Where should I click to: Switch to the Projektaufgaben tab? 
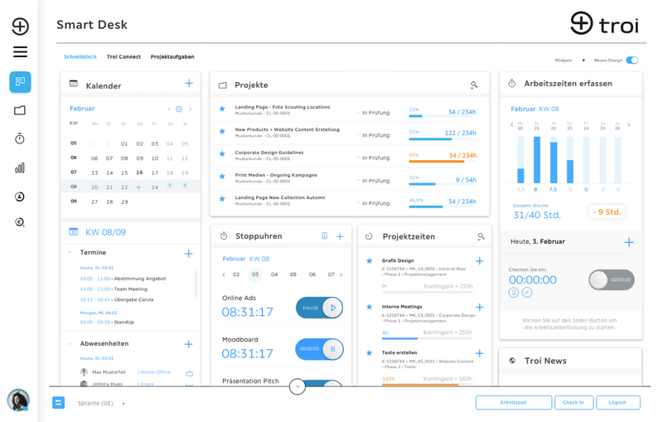point(172,57)
